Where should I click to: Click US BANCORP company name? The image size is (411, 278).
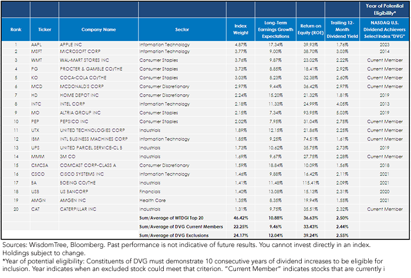(x=74, y=192)
